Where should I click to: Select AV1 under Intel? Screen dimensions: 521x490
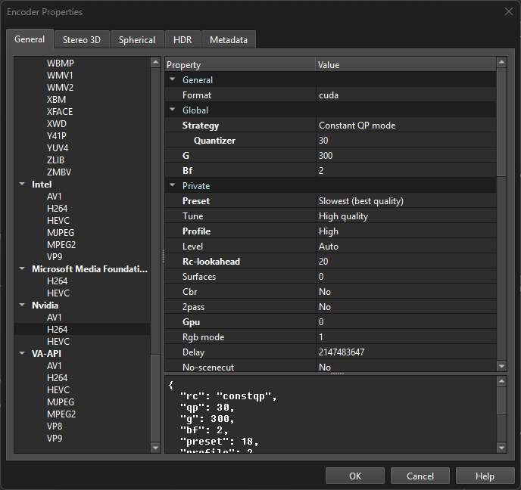tap(55, 197)
